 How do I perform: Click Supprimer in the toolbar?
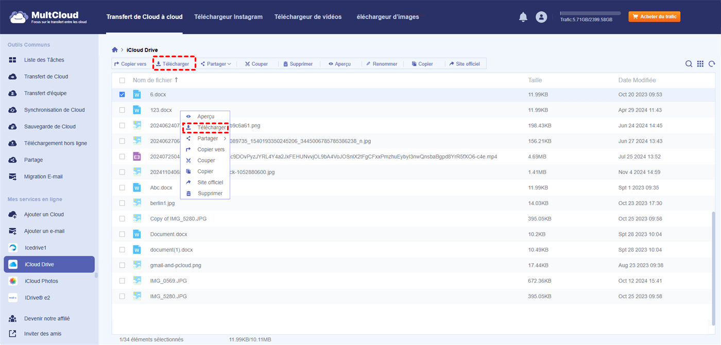click(x=298, y=64)
